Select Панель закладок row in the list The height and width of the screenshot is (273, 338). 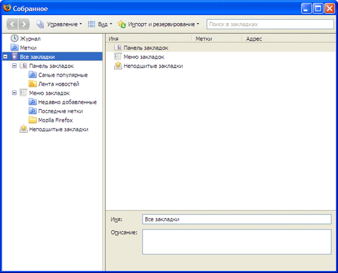coord(221,48)
